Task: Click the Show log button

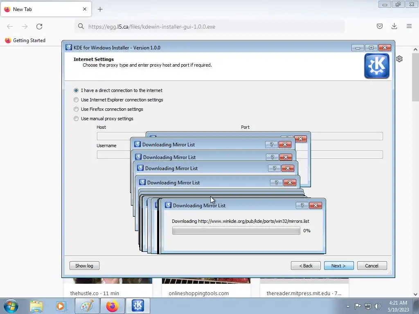Action: 84,266
